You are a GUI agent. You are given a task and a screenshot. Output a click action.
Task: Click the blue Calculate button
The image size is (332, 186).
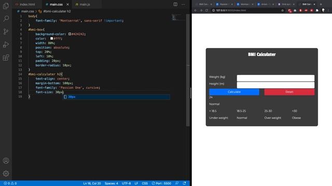234,92
